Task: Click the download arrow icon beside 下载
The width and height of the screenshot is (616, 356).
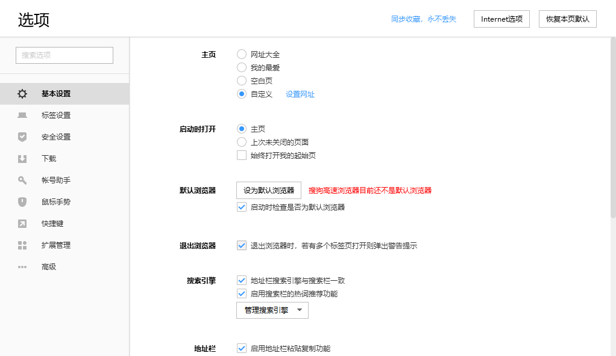Action: pyautogui.click(x=22, y=158)
